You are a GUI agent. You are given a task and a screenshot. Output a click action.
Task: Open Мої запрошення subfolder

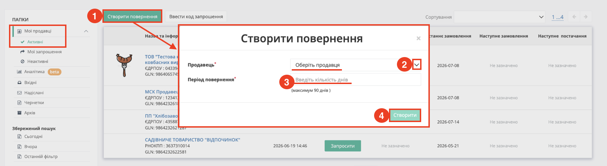[x=44, y=52]
